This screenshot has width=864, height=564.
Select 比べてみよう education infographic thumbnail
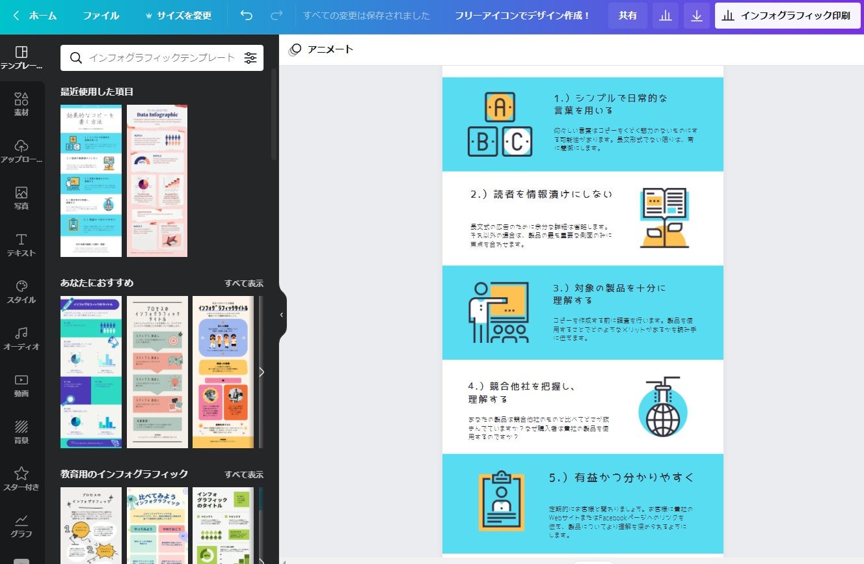coord(157,526)
